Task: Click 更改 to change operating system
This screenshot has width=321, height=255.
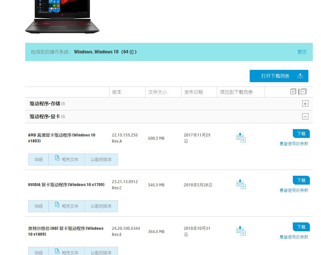Action: [302, 52]
